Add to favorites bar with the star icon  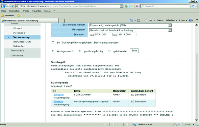click(19, 16)
